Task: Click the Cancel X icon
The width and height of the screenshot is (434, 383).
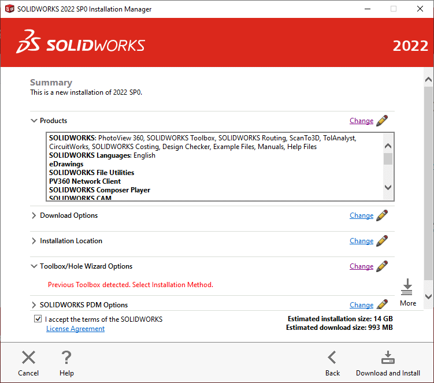Action: [x=28, y=358]
